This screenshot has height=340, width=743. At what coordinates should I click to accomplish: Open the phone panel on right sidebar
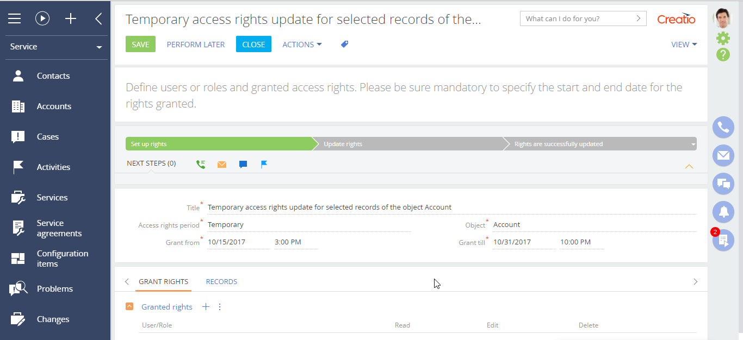723,128
